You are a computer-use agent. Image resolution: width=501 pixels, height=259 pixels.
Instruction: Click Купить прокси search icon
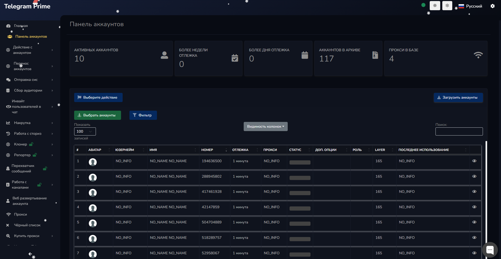point(8,236)
